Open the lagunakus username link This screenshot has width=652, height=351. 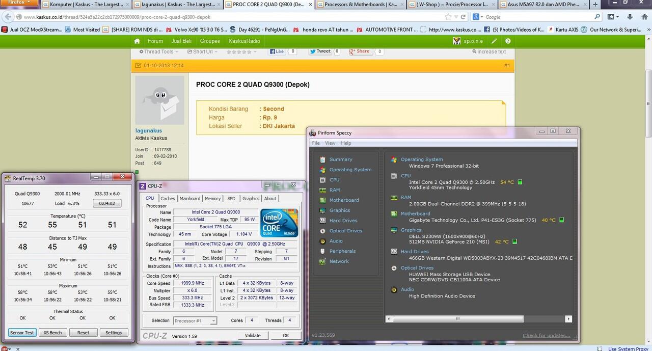point(148,131)
